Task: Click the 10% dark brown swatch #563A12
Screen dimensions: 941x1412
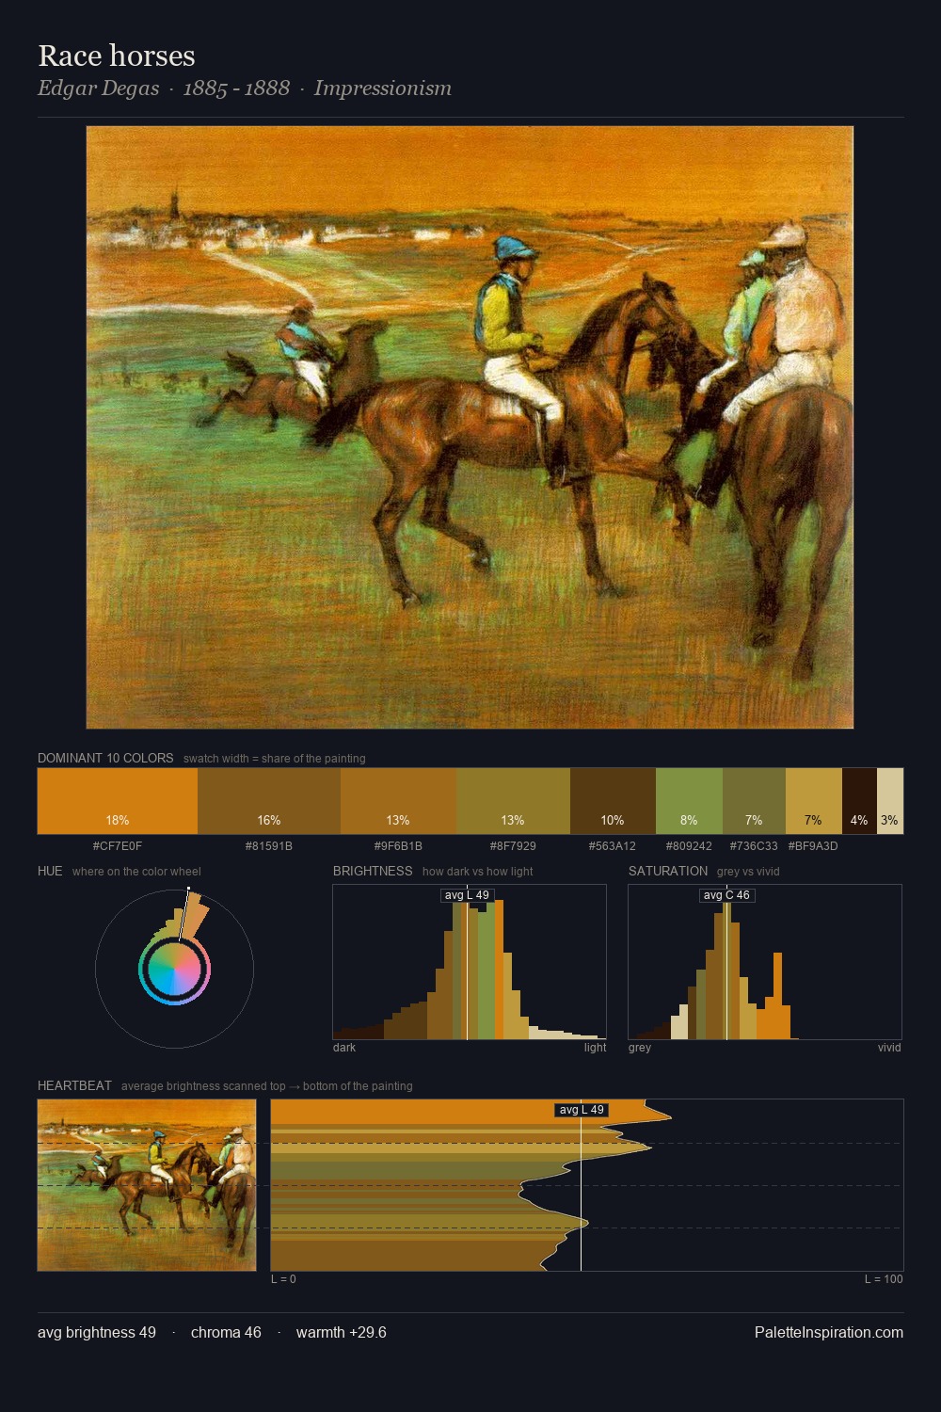Action: click(x=613, y=801)
